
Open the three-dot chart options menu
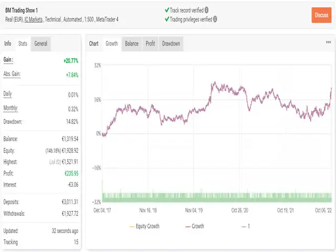tap(329, 43)
